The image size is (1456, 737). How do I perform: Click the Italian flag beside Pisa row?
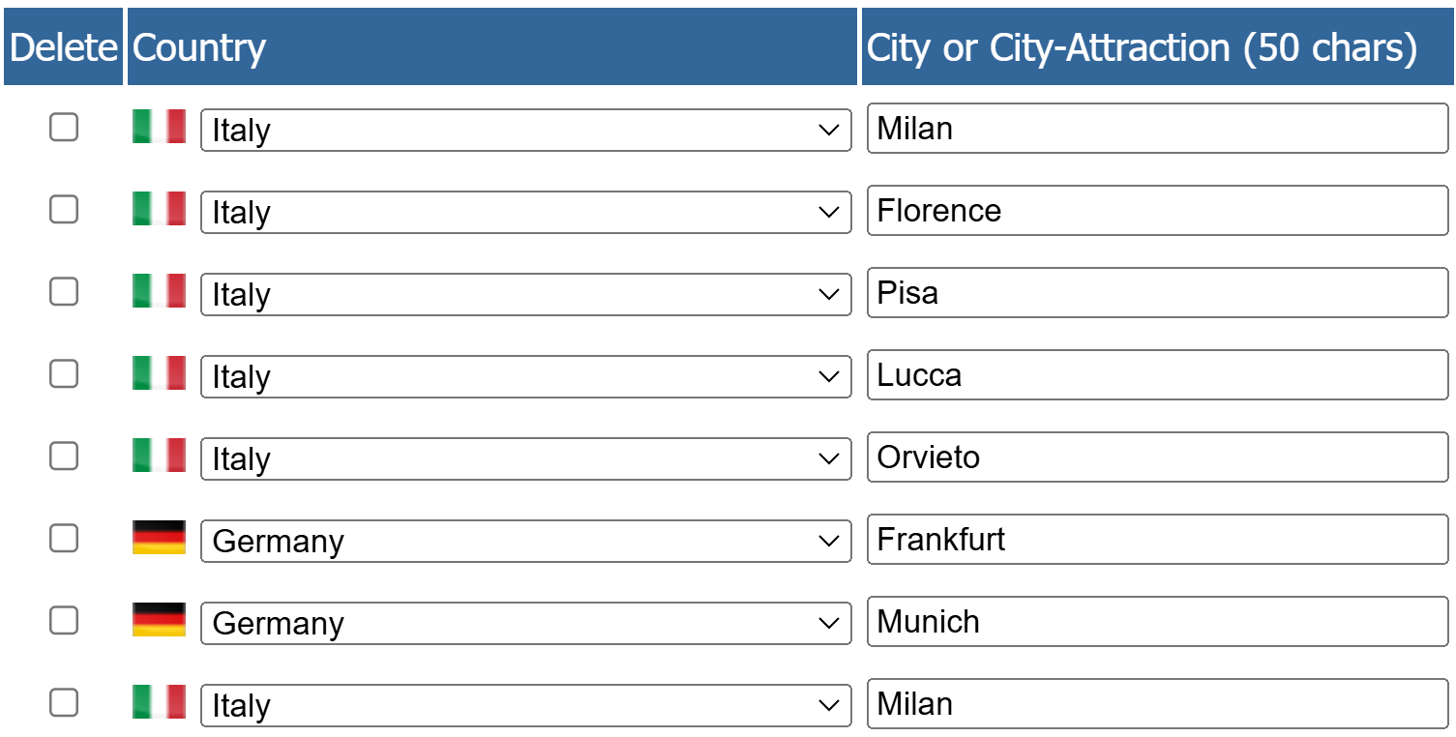tap(159, 291)
